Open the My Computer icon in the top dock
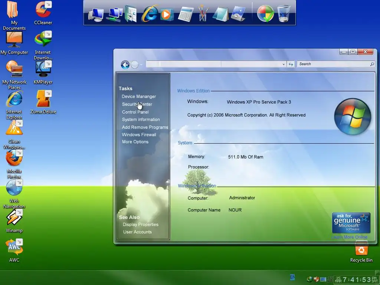Screen dimensions: 380x285 (x=96, y=14)
